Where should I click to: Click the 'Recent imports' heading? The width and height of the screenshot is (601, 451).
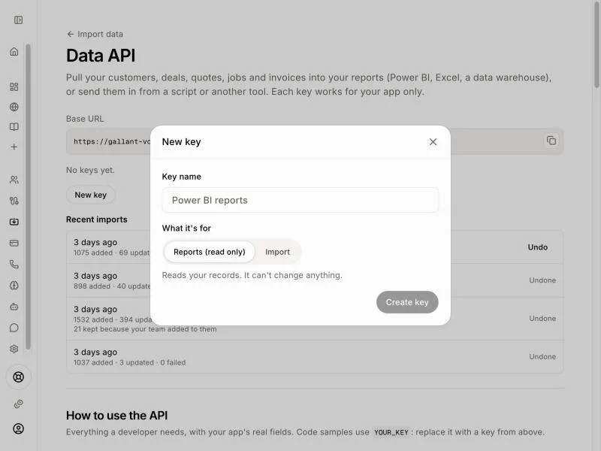click(97, 219)
